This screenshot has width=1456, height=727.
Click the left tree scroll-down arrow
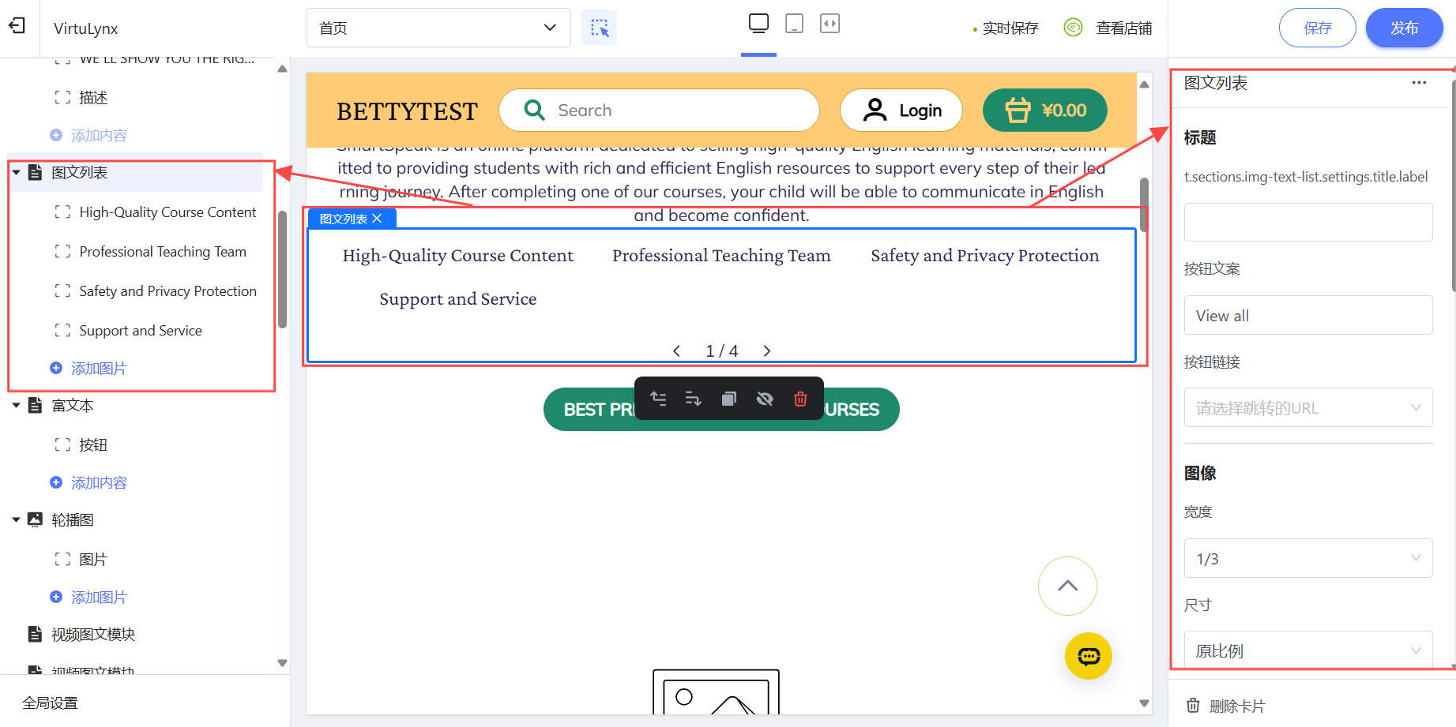(282, 663)
